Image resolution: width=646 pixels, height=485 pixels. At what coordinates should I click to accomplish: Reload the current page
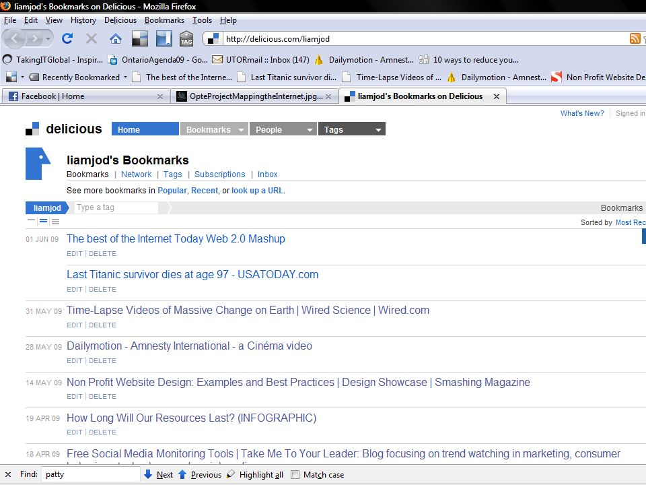[x=67, y=39]
